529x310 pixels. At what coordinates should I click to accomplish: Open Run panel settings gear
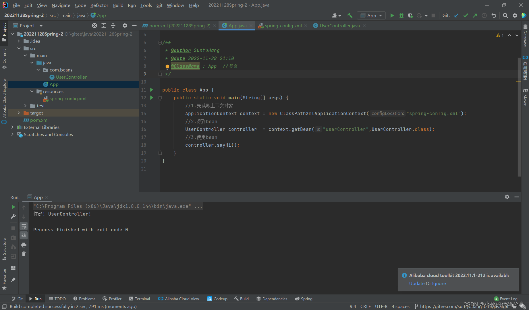[x=507, y=197]
